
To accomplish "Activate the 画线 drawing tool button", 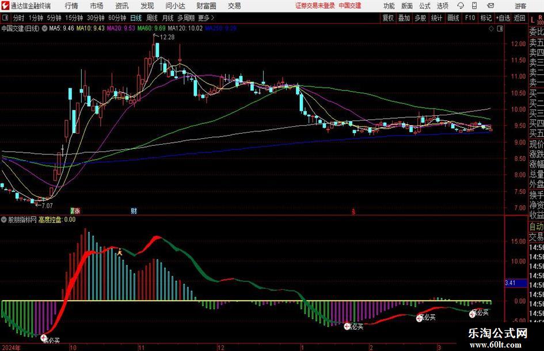I will (x=453, y=18).
